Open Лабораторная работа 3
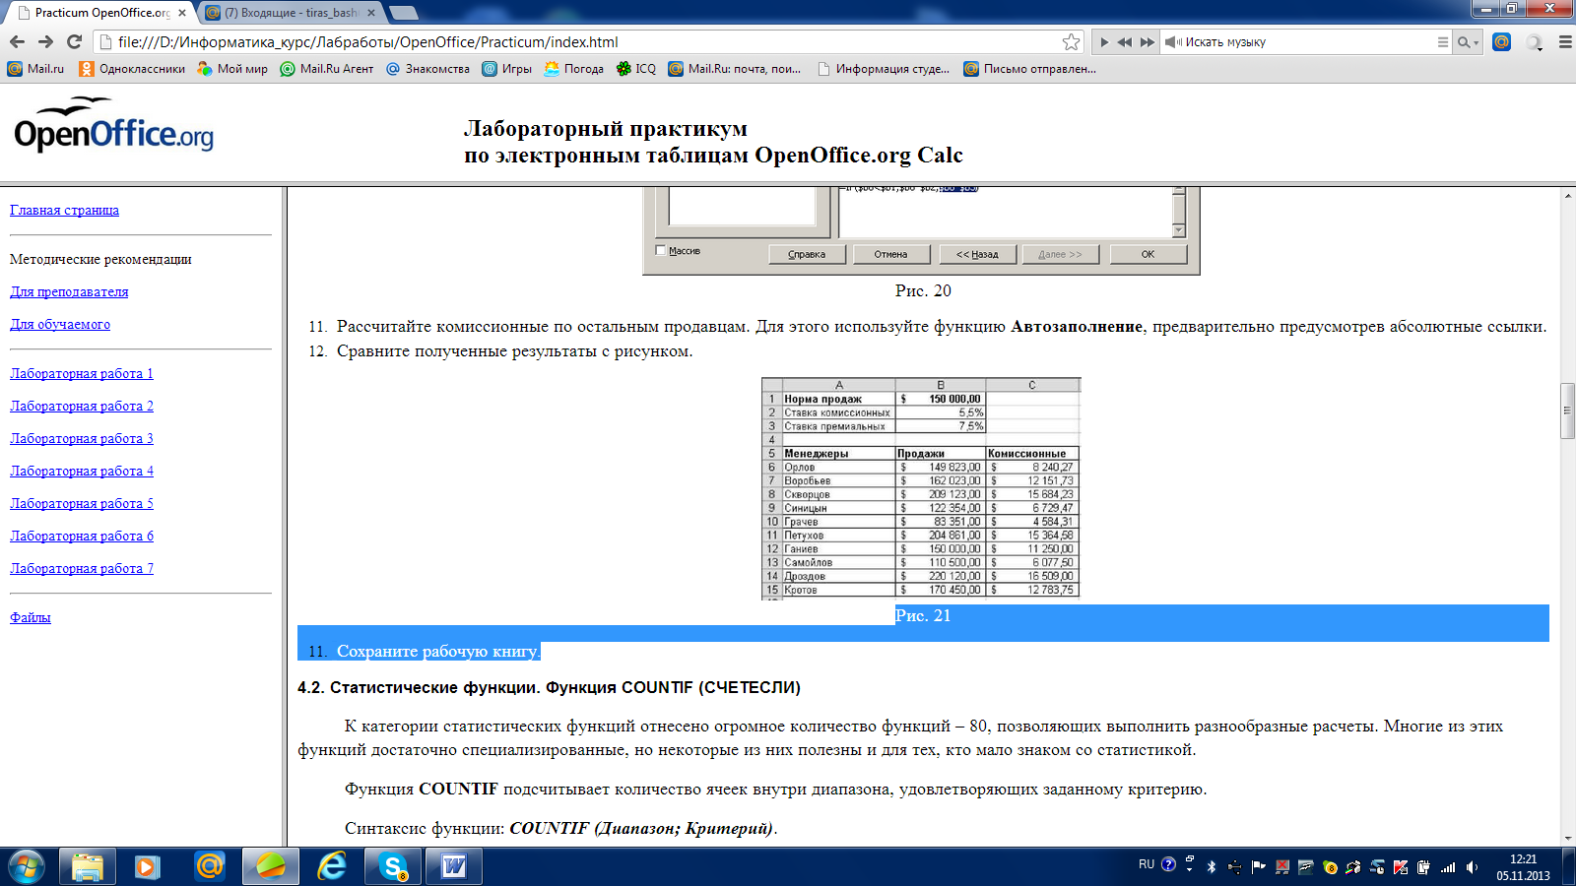This screenshot has height=886, width=1576. tap(82, 438)
